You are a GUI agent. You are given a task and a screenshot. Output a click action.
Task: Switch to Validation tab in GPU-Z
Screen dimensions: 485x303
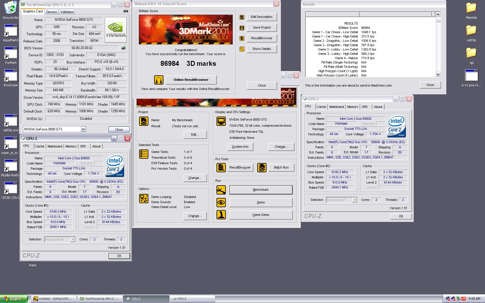click(x=67, y=12)
